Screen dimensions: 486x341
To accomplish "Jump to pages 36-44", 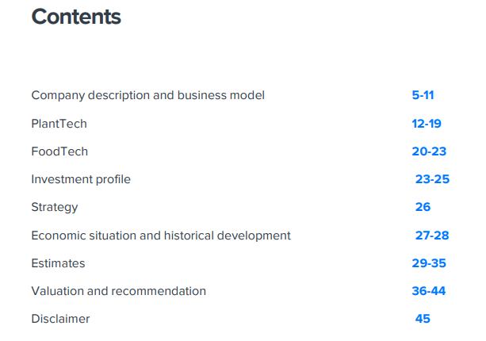I will coord(429,291).
